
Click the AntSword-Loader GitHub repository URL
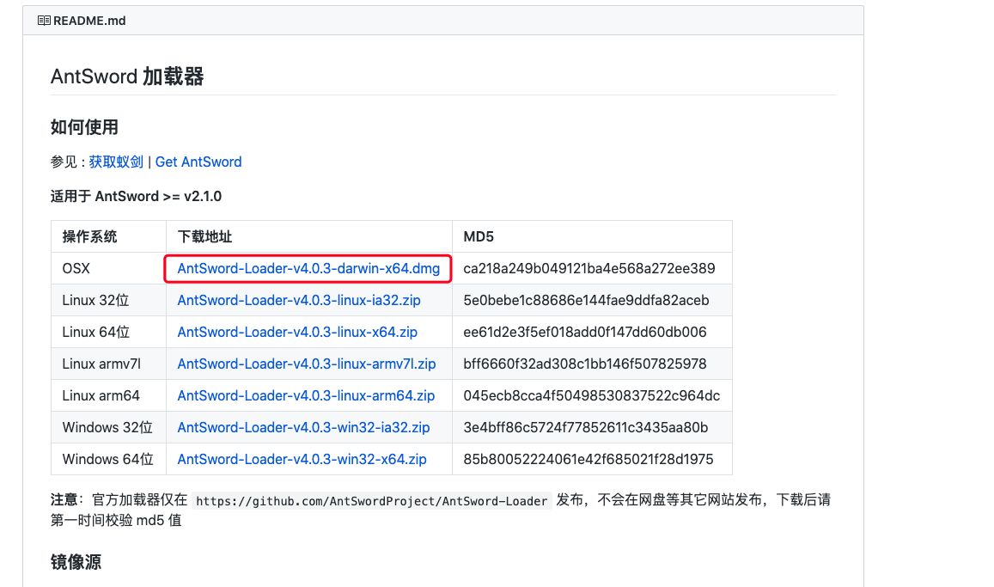(x=372, y=499)
